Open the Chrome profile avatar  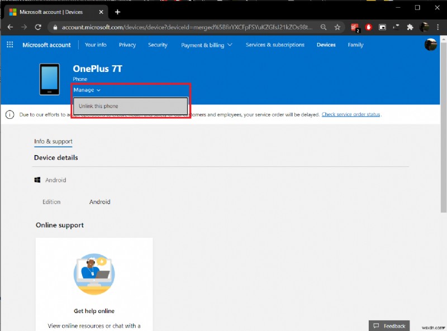[x=424, y=27]
